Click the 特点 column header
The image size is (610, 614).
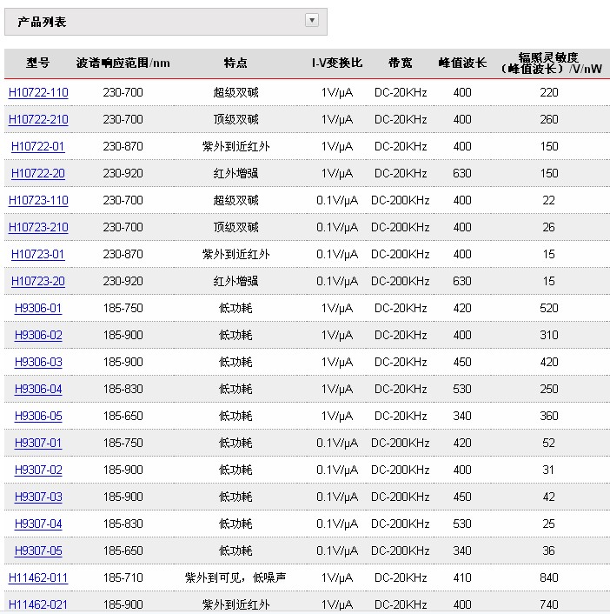pyautogui.click(x=235, y=63)
